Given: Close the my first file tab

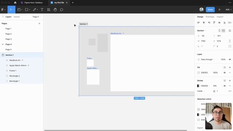Looking at the screenshot, I should click(x=67, y=3).
